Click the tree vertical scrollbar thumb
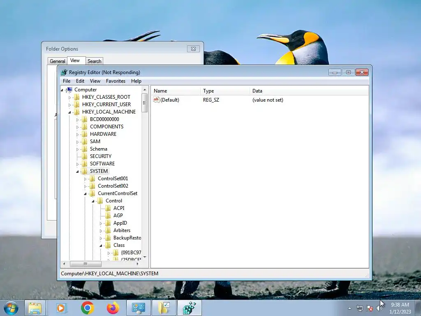This screenshot has width=421, height=316. 144,102
